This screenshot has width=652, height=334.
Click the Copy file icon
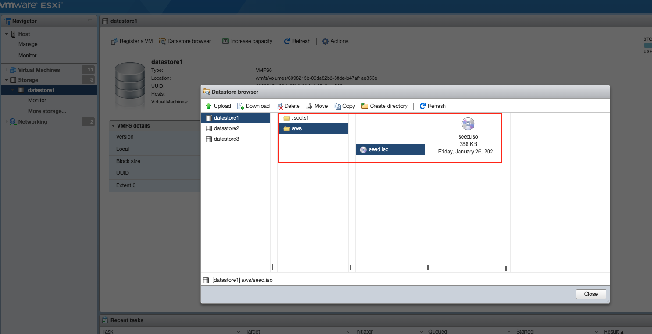pyautogui.click(x=337, y=106)
